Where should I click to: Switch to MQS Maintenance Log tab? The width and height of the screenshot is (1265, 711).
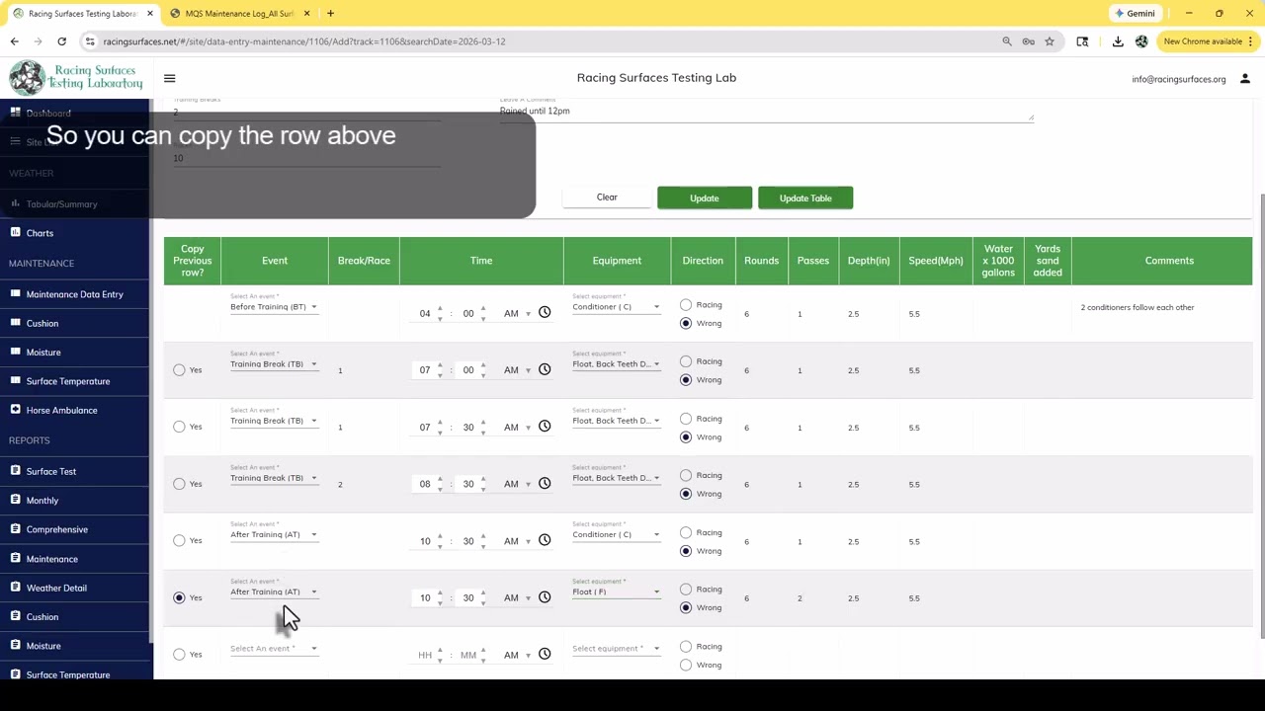point(240,14)
